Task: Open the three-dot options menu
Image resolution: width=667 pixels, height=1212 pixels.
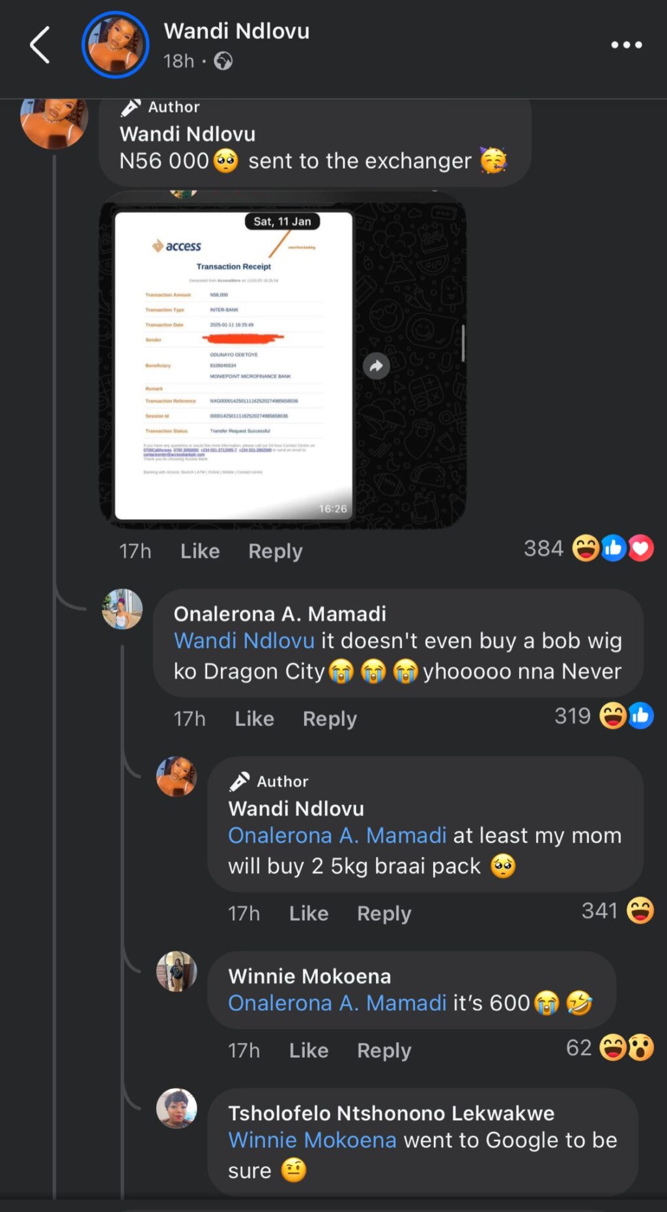Action: coord(626,45)
